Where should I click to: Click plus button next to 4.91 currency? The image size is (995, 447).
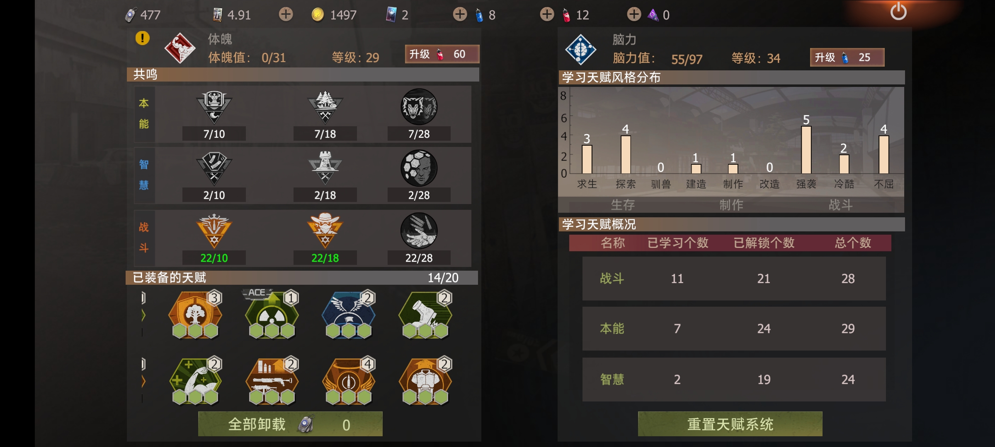point(286,14)
